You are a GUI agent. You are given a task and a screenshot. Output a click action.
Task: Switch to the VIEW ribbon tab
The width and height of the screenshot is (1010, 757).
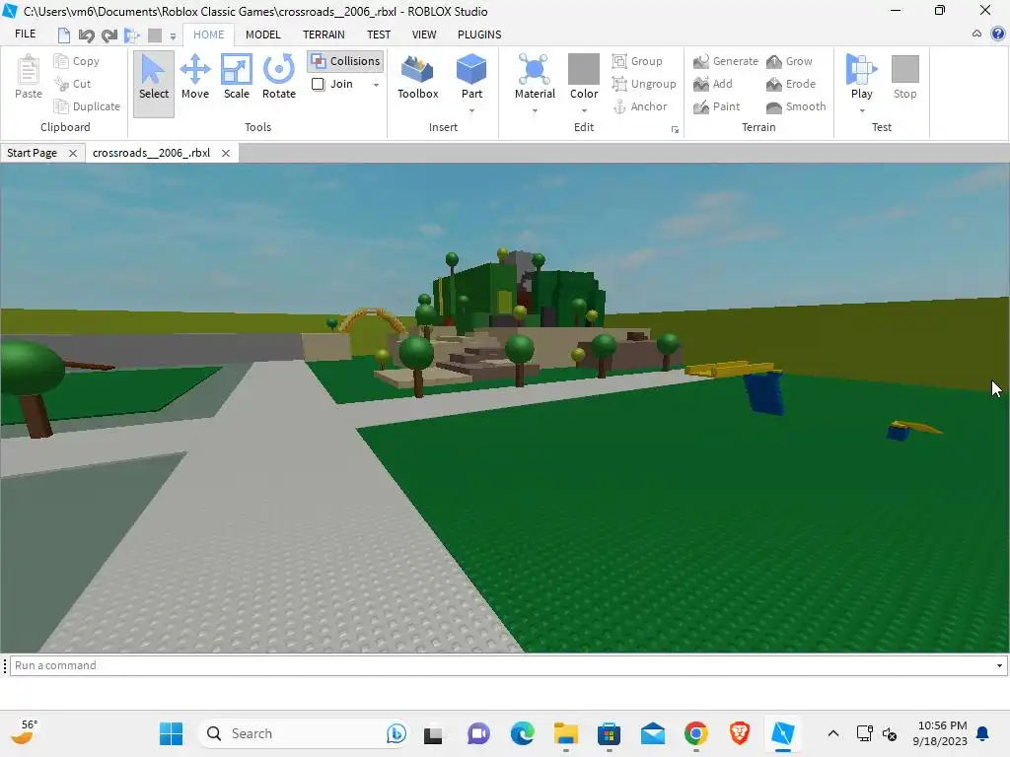pos(424,34)
